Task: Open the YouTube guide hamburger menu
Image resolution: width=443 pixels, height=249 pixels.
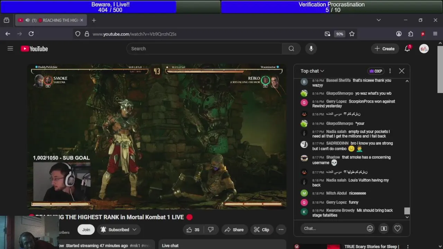Action: click(10, 49)
